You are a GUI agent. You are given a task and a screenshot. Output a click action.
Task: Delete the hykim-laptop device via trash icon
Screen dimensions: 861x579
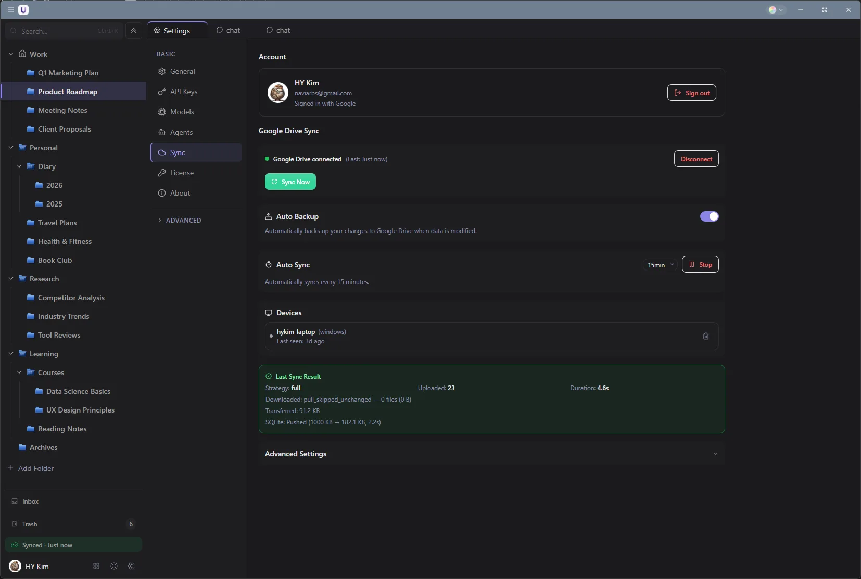point(706,336)
